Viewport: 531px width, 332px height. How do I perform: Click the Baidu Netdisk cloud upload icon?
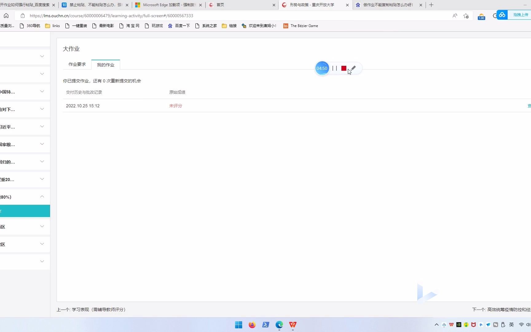(502, 15)
